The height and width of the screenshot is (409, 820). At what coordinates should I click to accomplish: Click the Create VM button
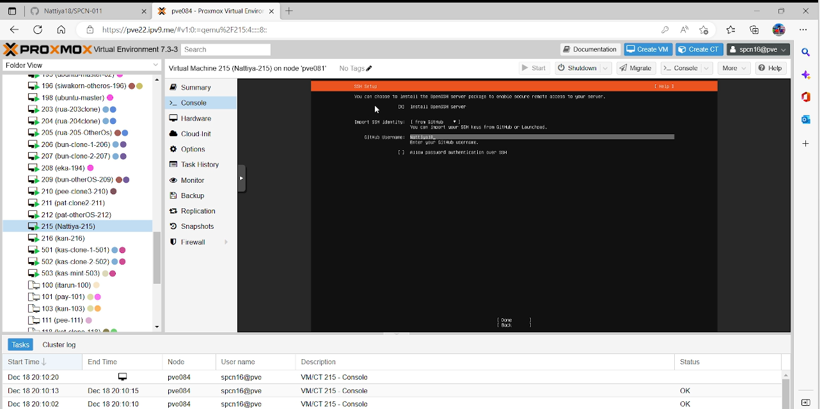click(x=648, y=49)
